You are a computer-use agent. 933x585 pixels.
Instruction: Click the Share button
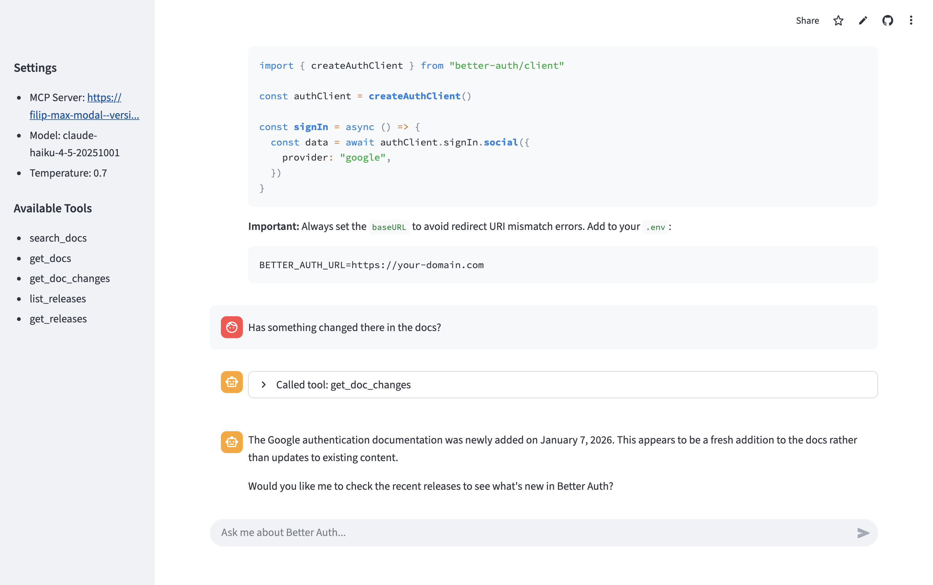coord(807,20)
